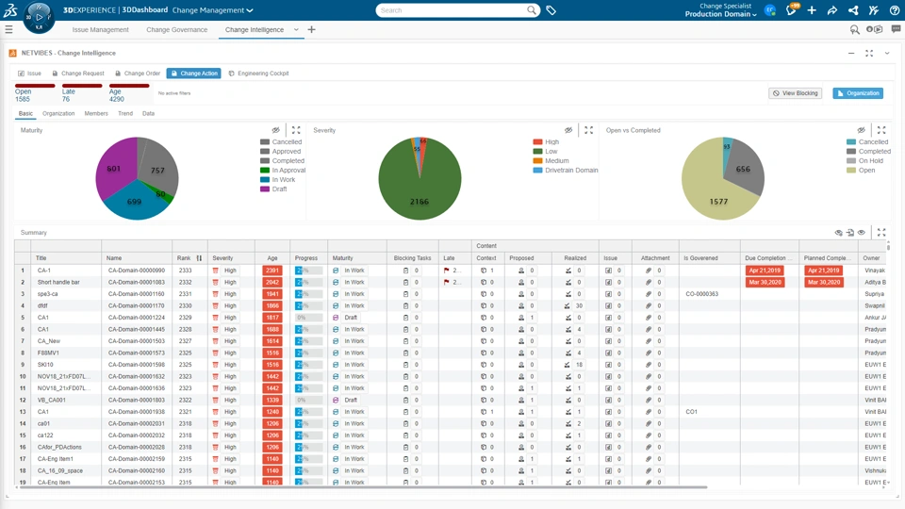Image resolution: width=905 pixels, height=509 pixels.
Task: Open the Trend sub-tab
Action: click(125, 114)
